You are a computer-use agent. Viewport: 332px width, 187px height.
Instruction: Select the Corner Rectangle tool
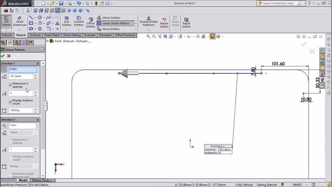click(31, 23)
